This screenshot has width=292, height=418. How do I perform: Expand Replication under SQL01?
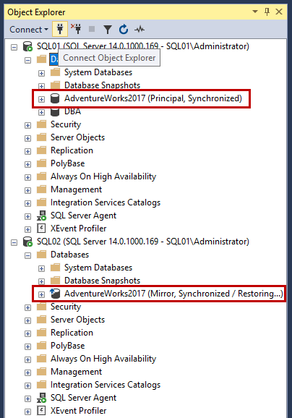coord(27,152)
